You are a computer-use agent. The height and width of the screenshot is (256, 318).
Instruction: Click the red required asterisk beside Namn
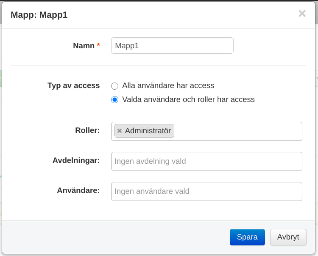tap(98, 45)
